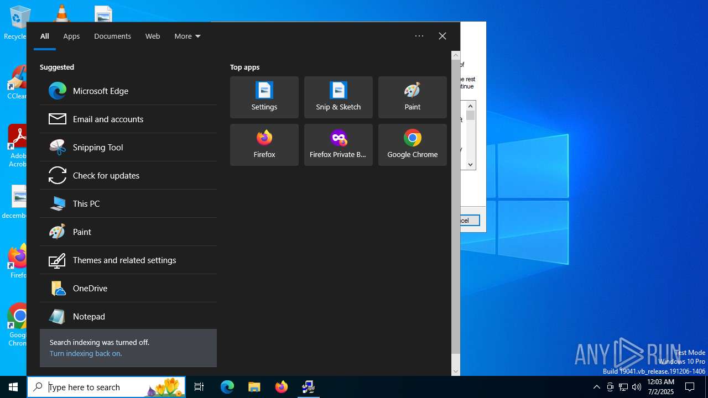This screenshot has width=708, height=398.
Task: Open the Action Center notifications icon
Action: [x=690, y=387]
